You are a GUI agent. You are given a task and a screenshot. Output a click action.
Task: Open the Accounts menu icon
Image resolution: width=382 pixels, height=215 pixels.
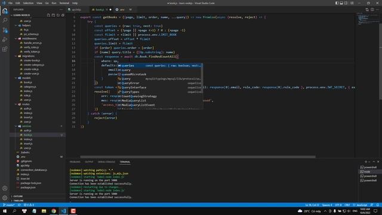coord(5,188)
